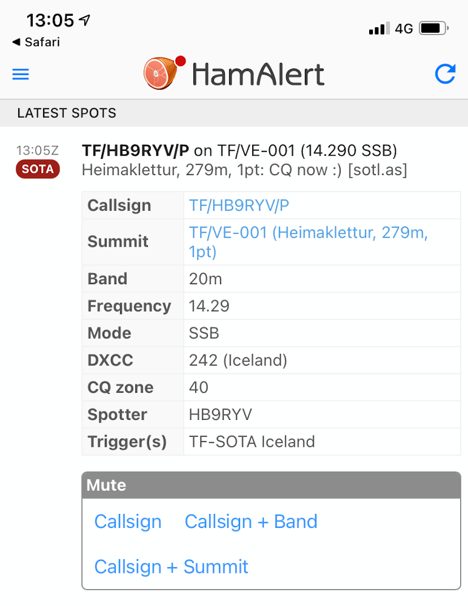Tap the Spotter value HB9RYV
This screenshot has width=468, height=606.
pos(220,415)
